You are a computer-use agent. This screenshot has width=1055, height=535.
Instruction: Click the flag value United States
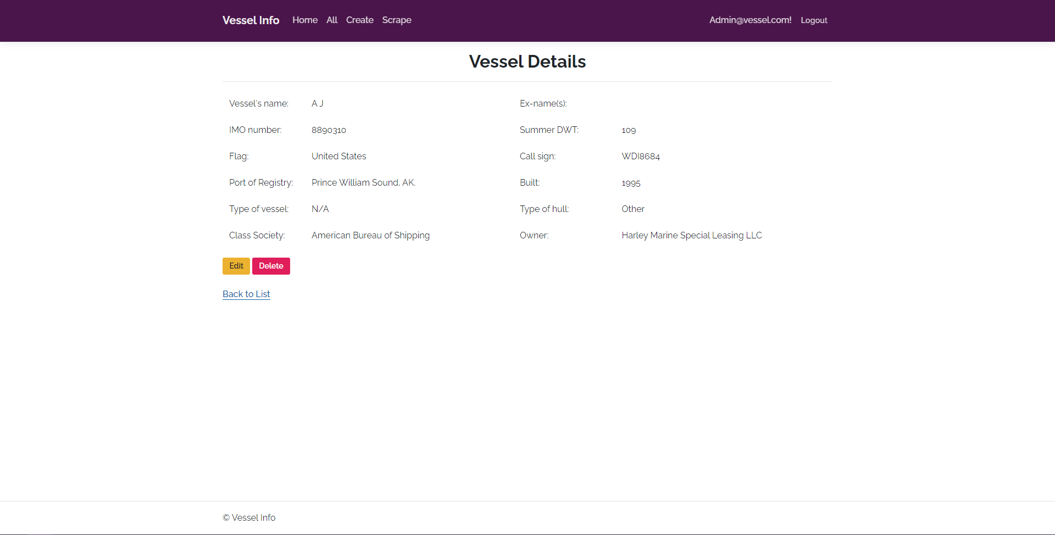click(338, 157)
